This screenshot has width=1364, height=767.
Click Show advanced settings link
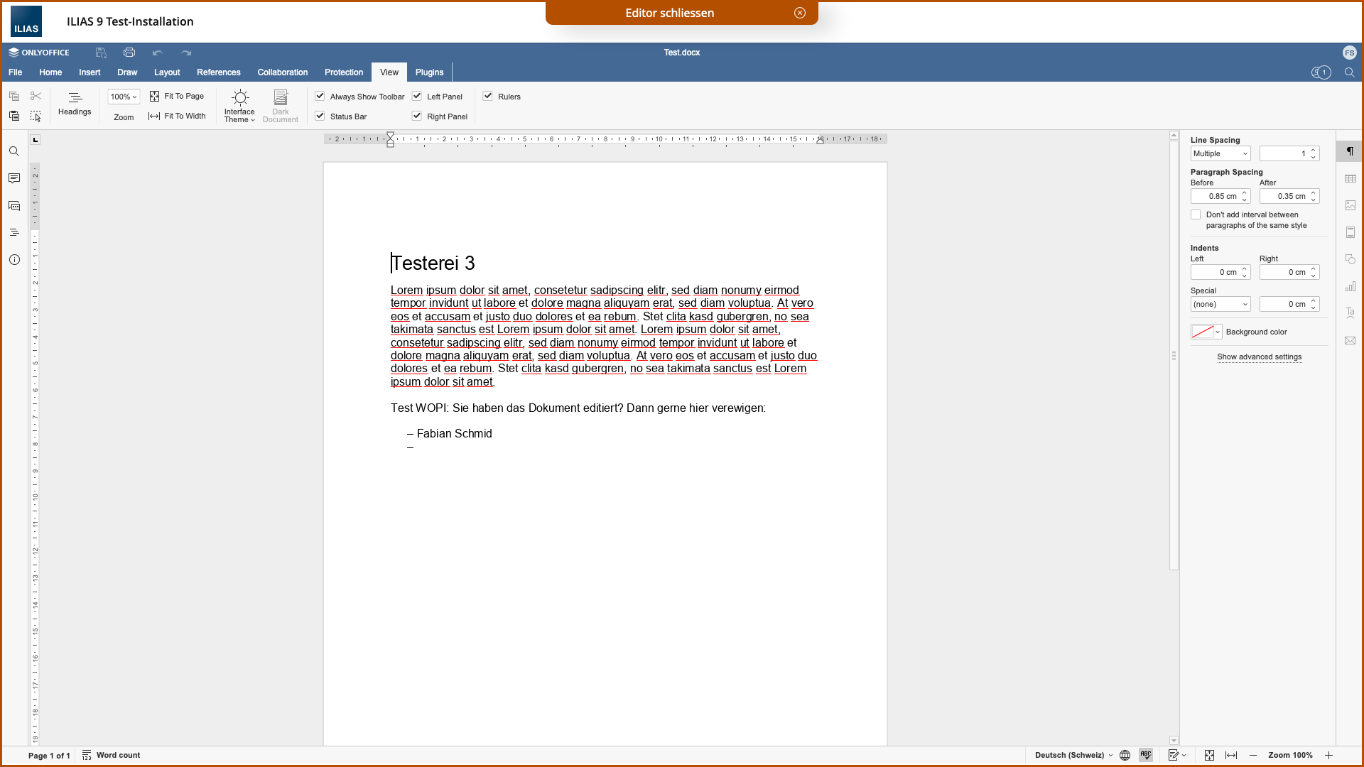coord(1259,357)
